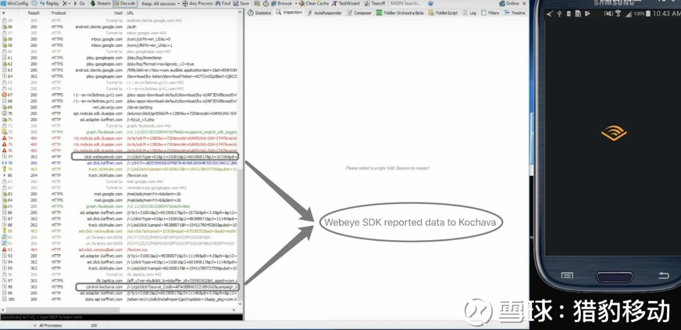Click the Find binoculars button
This screenshot has height=330, width=681.
pos(223,3)
